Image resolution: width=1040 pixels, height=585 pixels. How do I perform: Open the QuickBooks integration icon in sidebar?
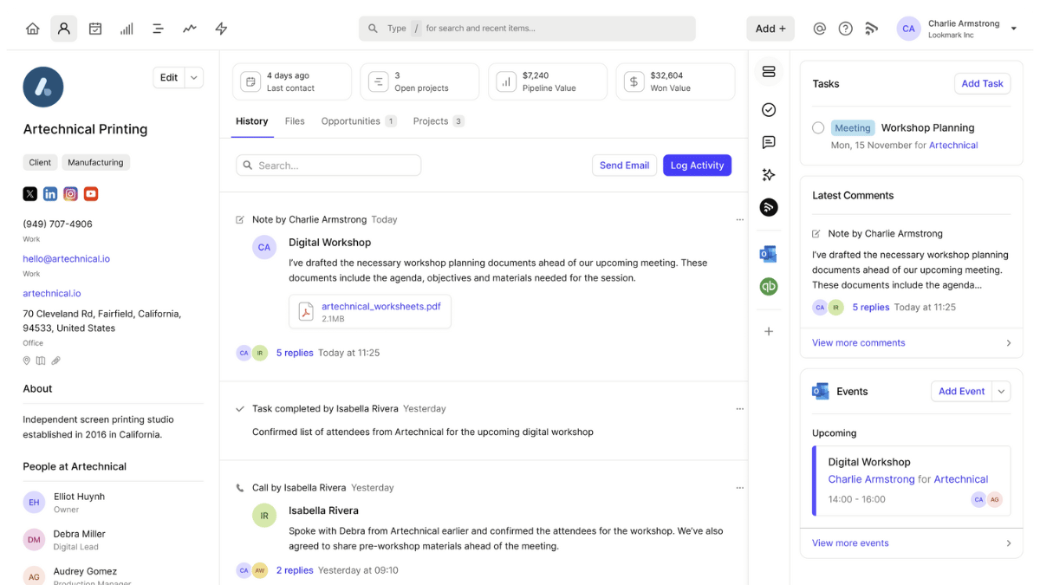pyautogui.click(x=768, y=286)
